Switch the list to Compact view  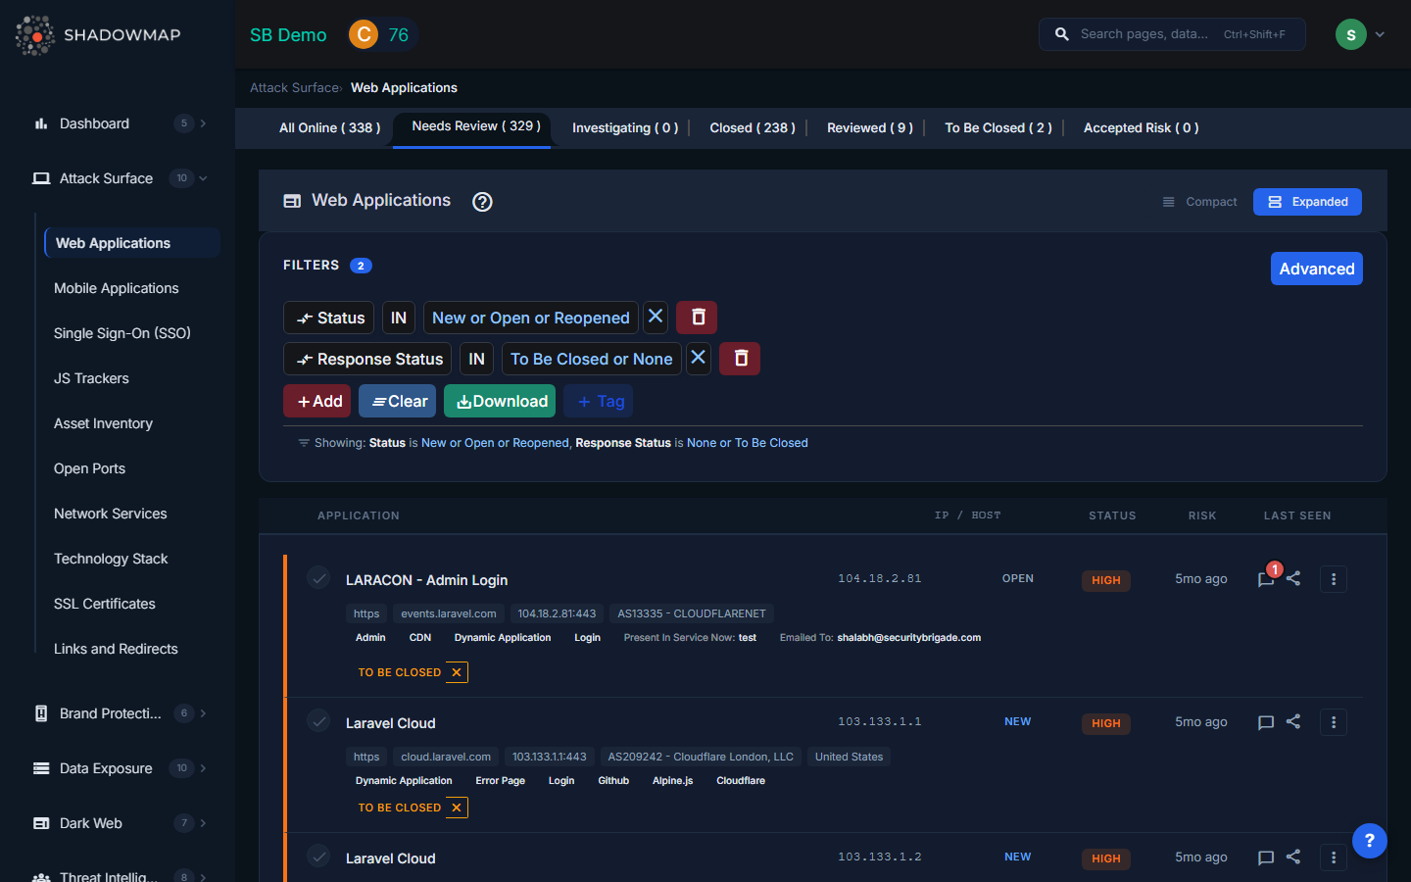click(1199, 201)
